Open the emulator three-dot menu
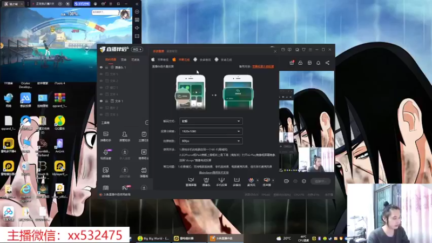The width and height of the screenshot is (432, 243). click(28, 4)
